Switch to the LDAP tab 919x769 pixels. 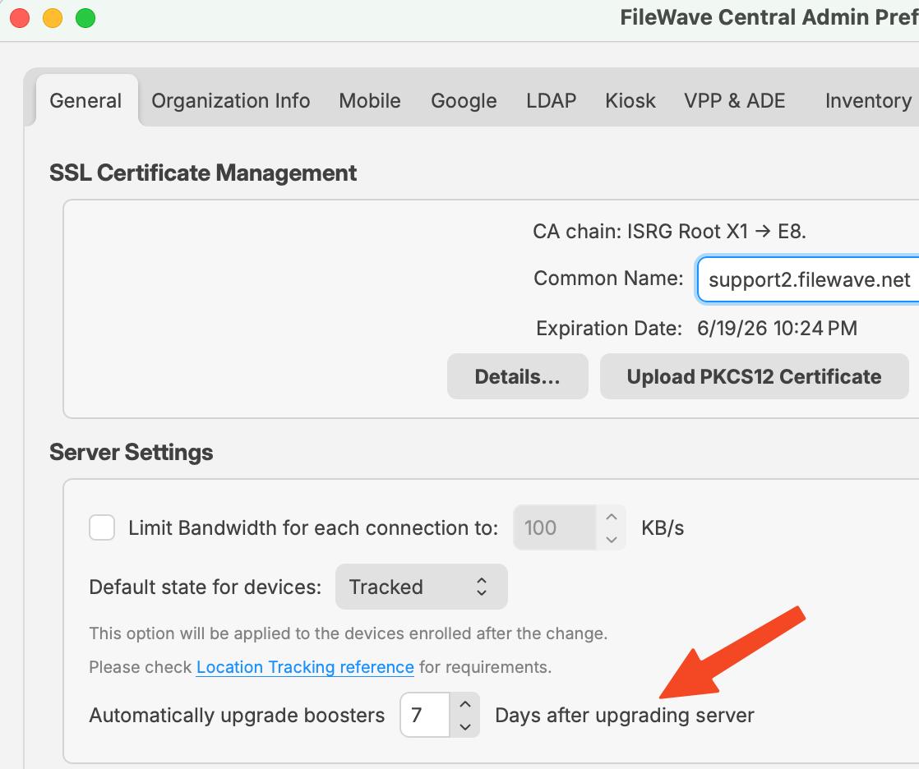pyautogui.click(x=550, y=100)
